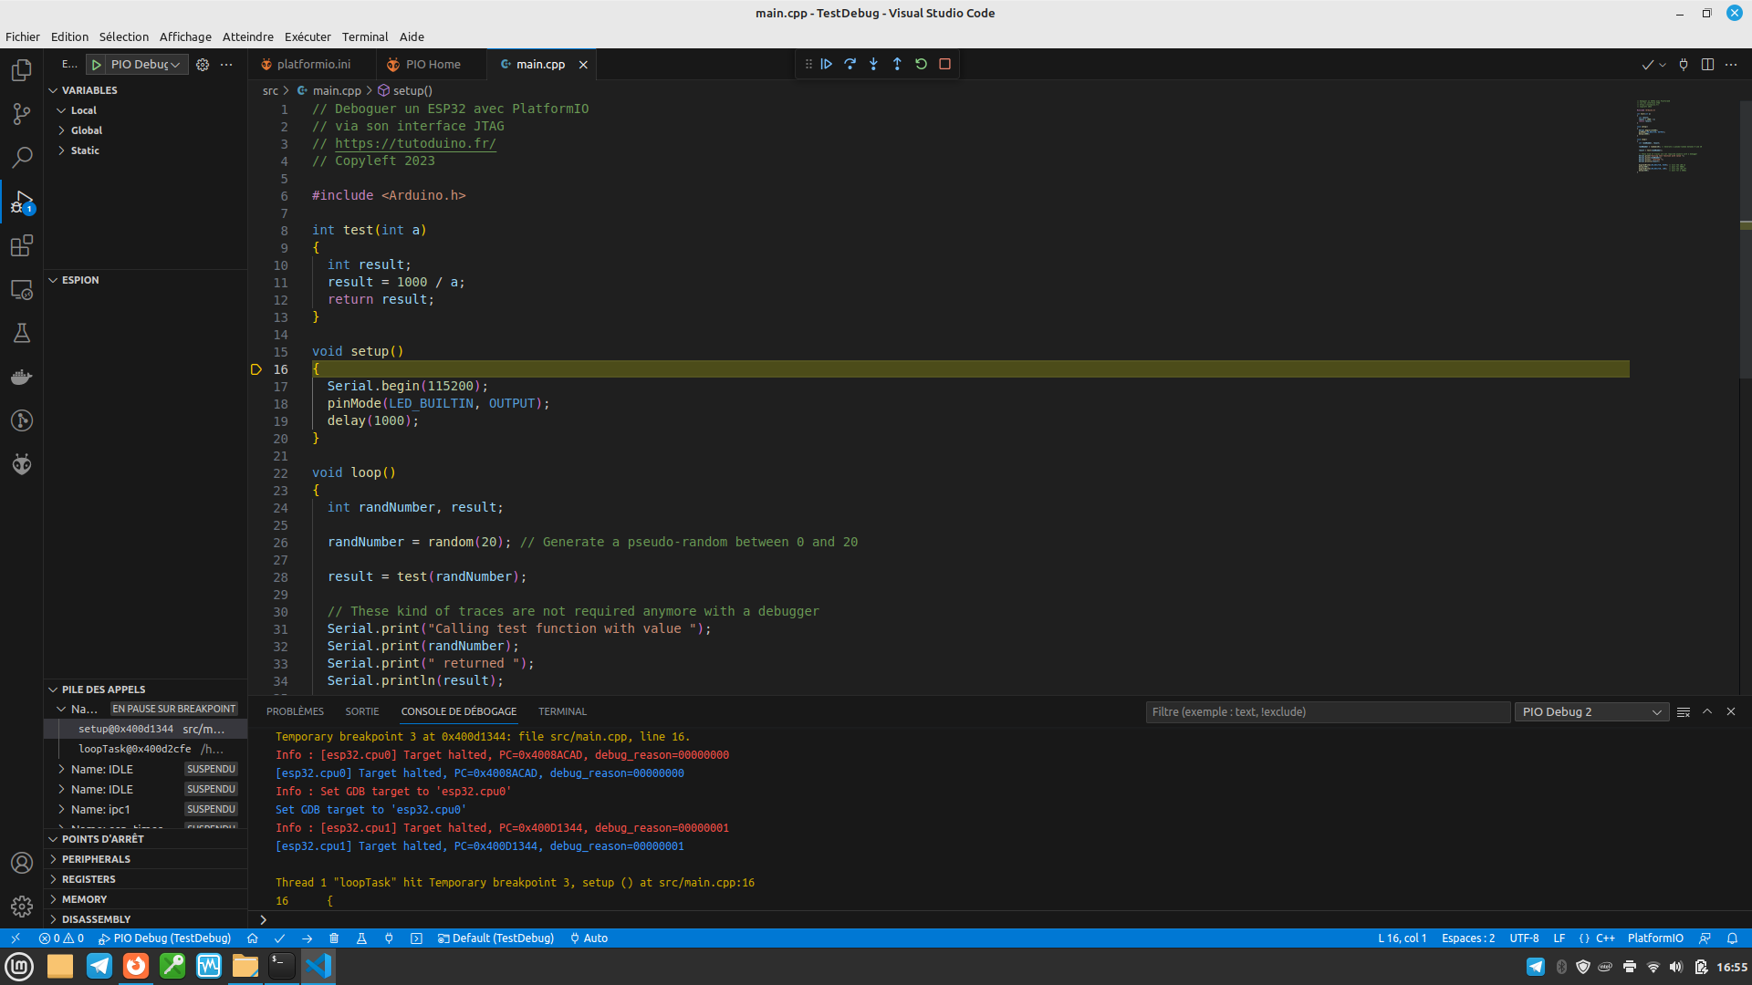
Task: Click the debug console filter field
Action: (1328, 711)
